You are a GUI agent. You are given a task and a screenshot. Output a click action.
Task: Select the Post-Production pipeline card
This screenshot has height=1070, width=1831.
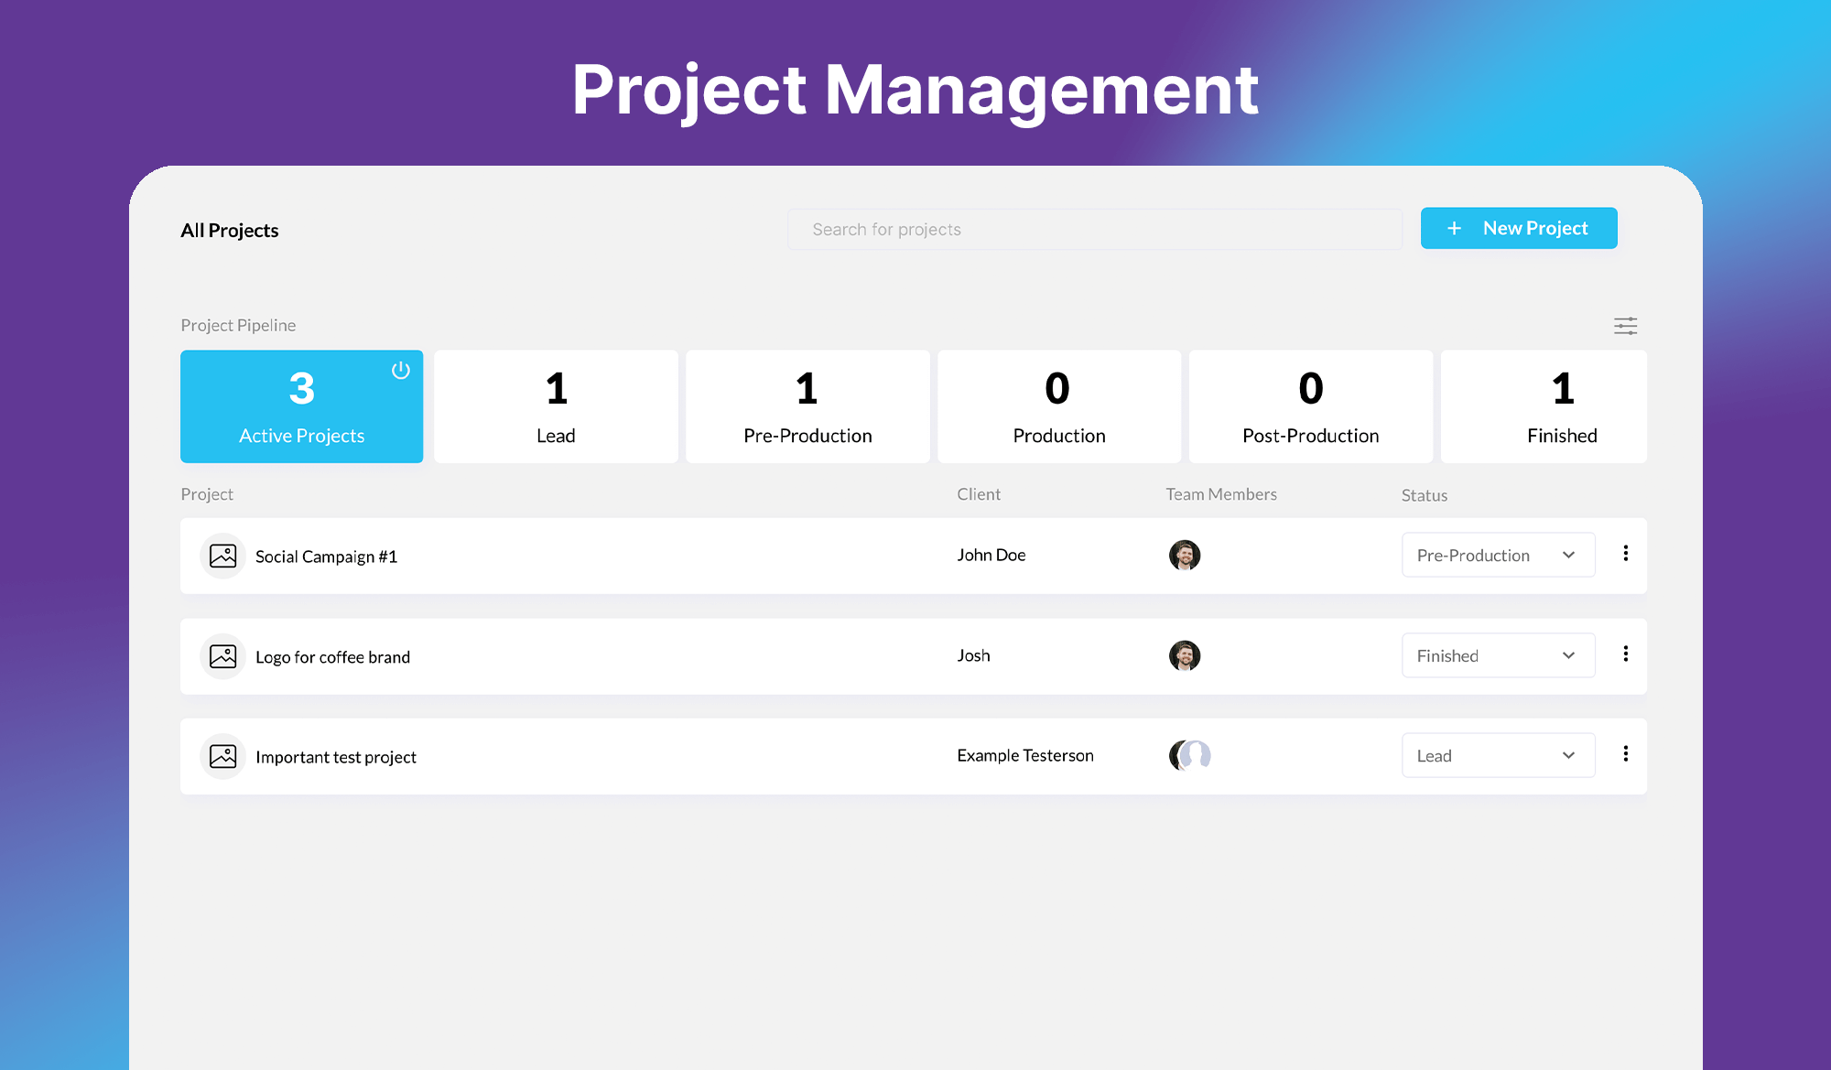pyautogui.click(x=1310, y=406)
